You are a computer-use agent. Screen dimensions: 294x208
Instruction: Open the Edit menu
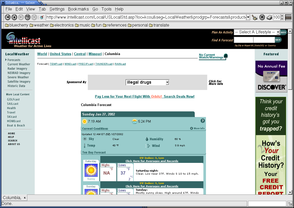19,9
